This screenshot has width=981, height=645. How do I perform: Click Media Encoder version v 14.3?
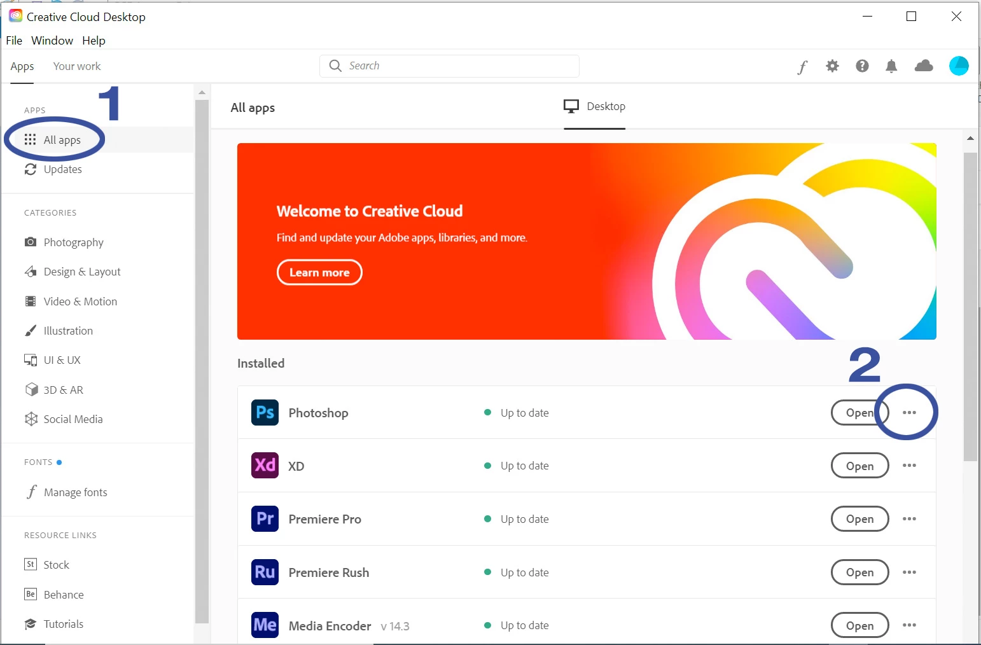(x=395, y=627)
